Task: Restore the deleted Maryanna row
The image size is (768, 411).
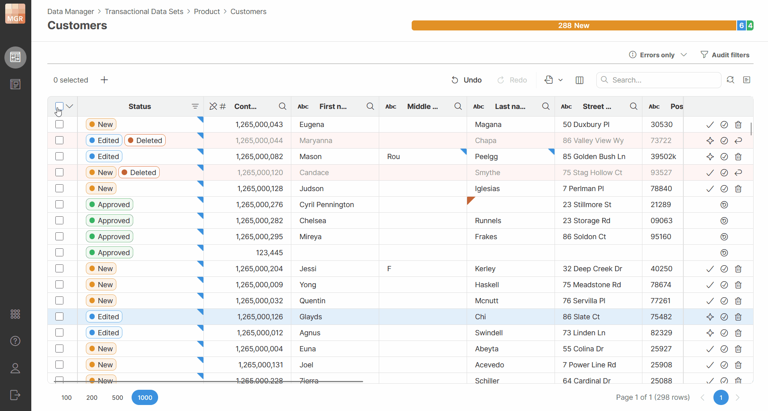Action: coord(738,141)
